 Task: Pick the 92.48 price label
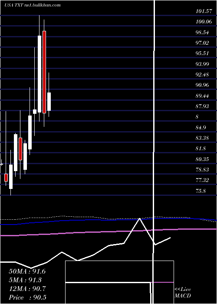(x=202, y=74)
